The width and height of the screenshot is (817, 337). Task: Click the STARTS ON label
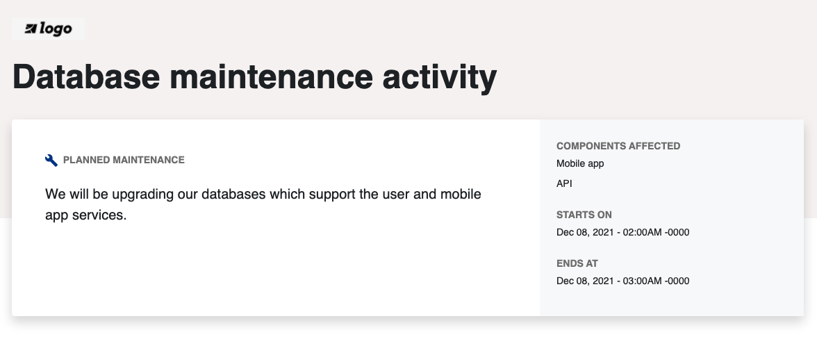point(584,215)
